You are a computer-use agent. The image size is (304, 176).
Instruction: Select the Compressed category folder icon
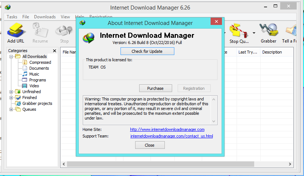[x=25, y=62]
